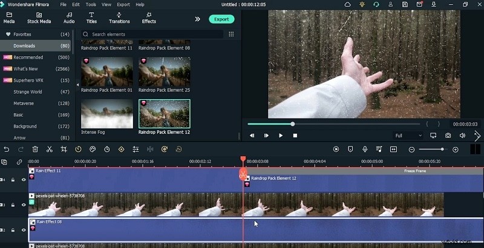Toggle visibility eye on the Rain Effect 11 track

point(24,180)
